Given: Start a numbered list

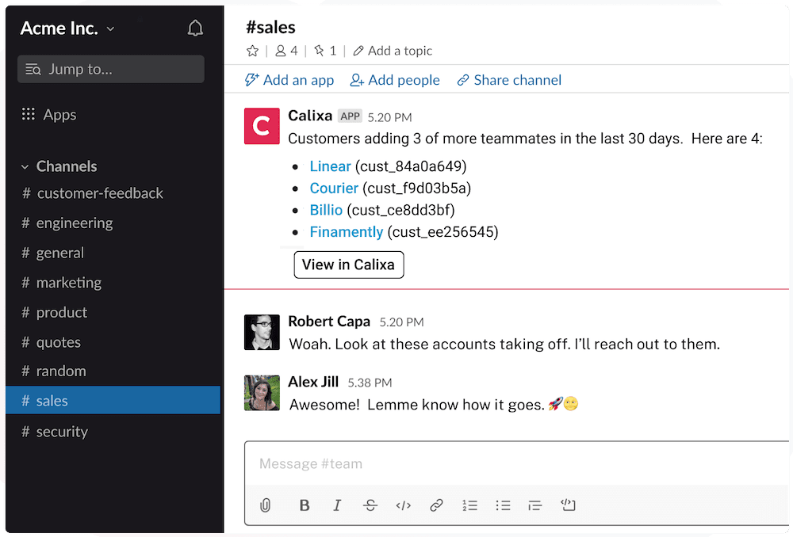Looking at the screenshot, I should pos(469,505).
